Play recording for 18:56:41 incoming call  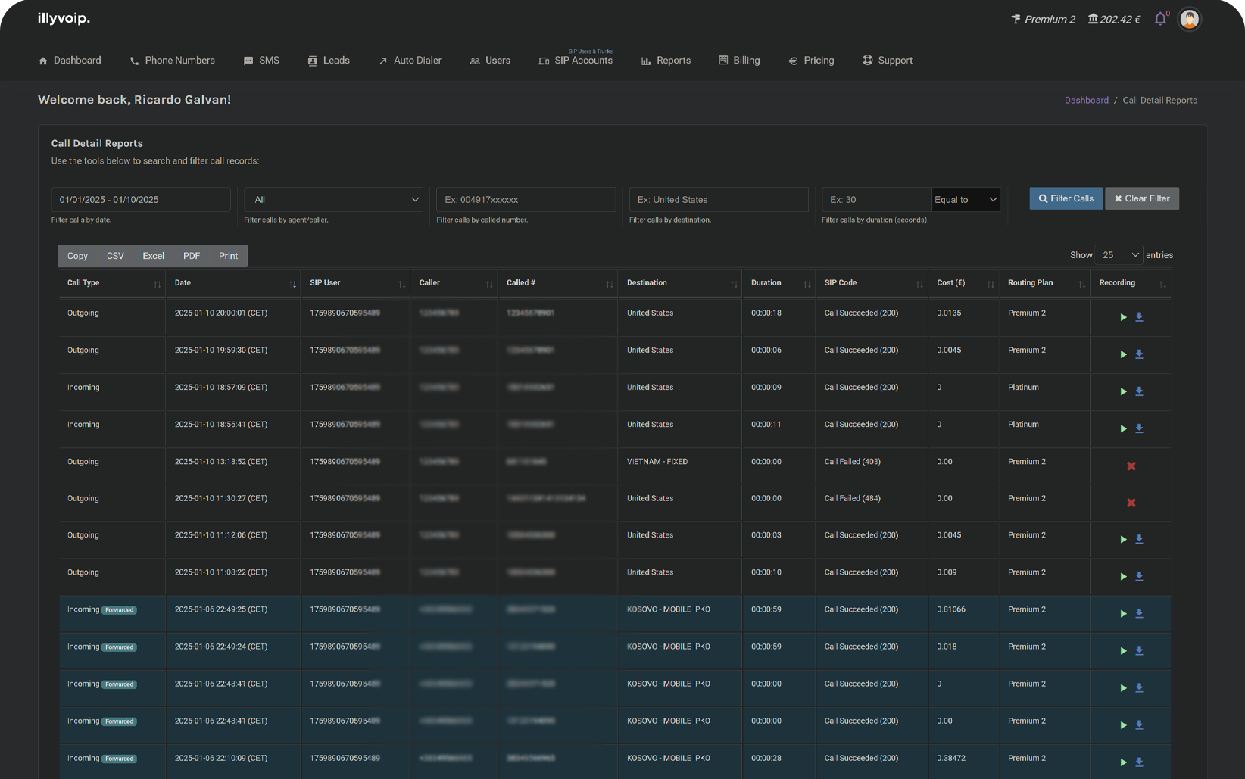pos(1123,428)
